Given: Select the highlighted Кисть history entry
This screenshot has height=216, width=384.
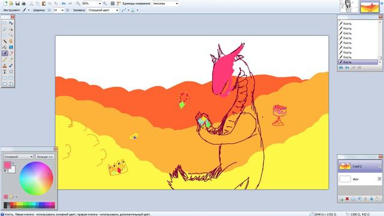Looking at the screenshot, I should point(358,62).
